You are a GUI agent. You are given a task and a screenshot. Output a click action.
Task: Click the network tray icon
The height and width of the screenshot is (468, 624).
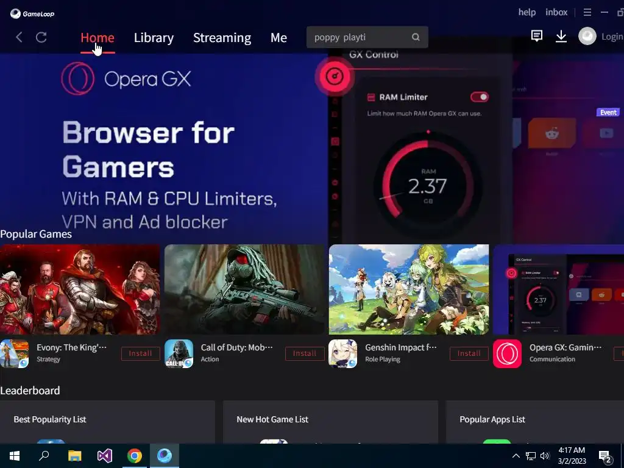(x=531, y=456)
